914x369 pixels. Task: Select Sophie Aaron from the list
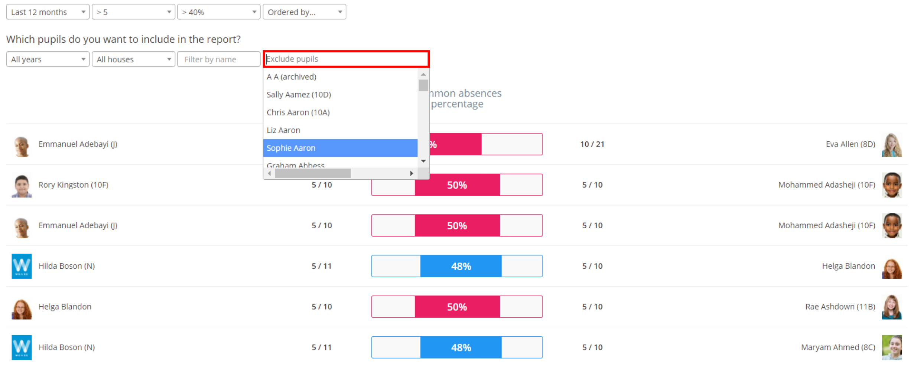[340, 148]
